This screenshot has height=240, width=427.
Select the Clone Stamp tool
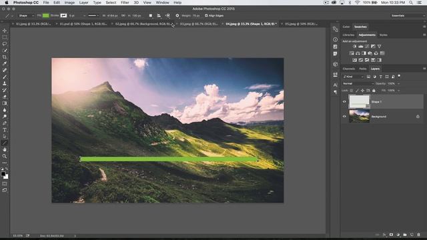coord(5,83)
